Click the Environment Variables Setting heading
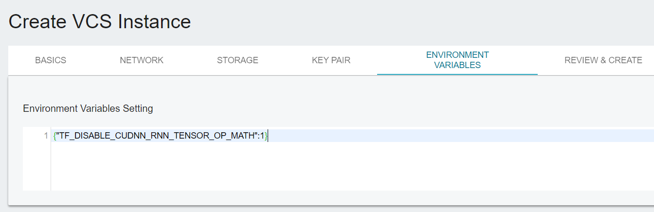The width and height of the screenshot is (654, 212). (88, 108)
